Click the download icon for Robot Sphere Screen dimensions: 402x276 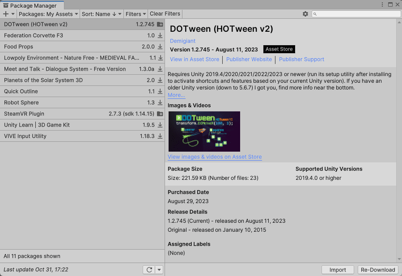tap(160, 102)
